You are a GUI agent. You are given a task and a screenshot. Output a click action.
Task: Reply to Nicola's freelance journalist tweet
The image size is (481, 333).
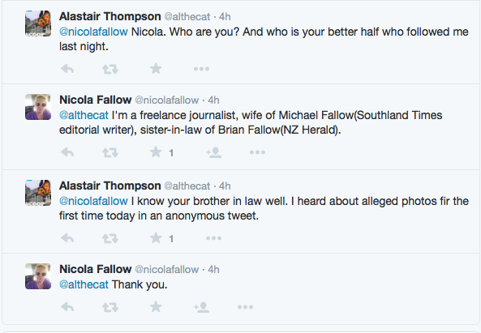coord(67,152)
